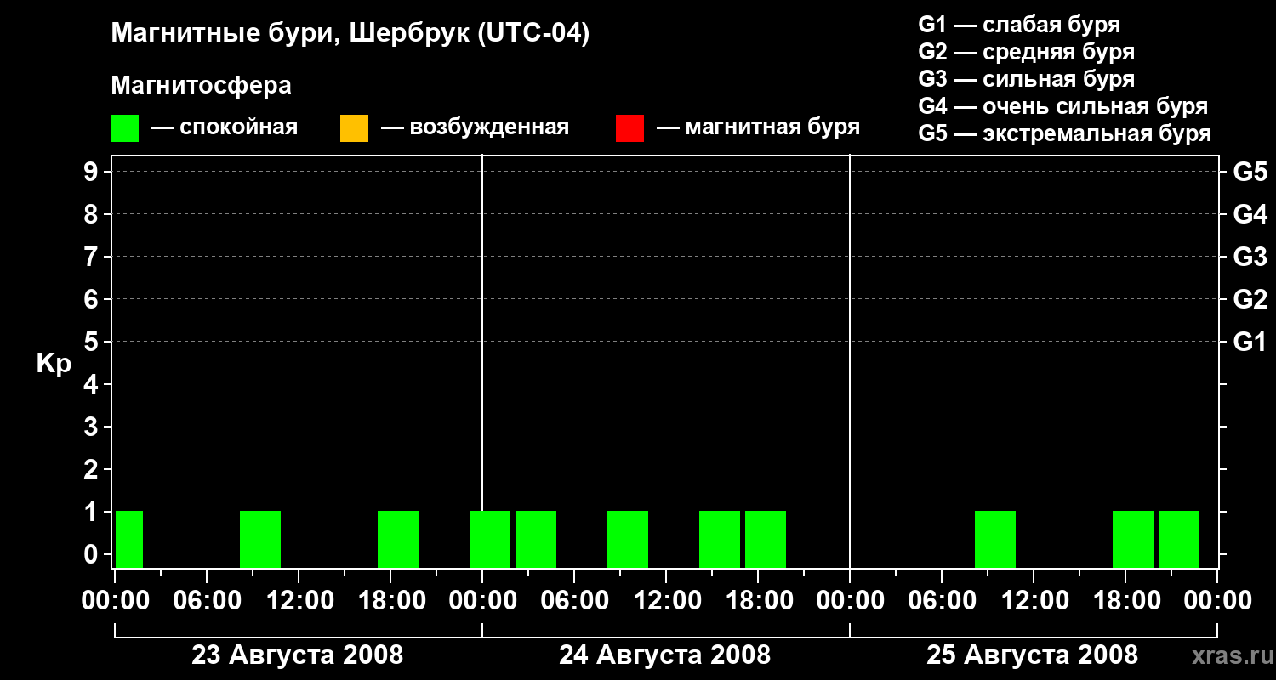1276x680 pixels.
Task: Click the '— спокойная' legend label
Action: coord(225,128)
